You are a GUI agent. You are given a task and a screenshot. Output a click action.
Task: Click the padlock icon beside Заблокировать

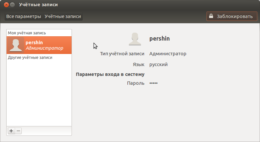pyautogui.click(x=211, y=16)
